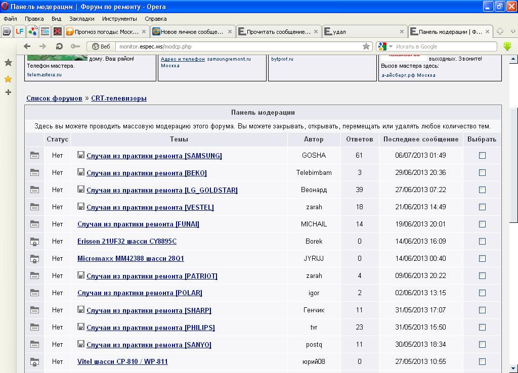518x373 pixels.
Task: Click the LF pinned tab icon
Action: [20, 31]
